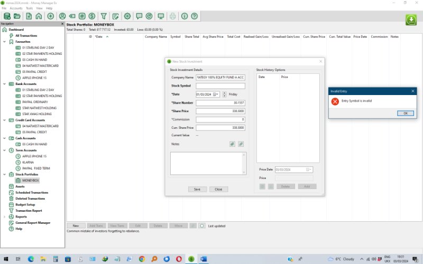Sort by the Company Name column header
This screenshot has height=264, width=423.
point(155,36)
